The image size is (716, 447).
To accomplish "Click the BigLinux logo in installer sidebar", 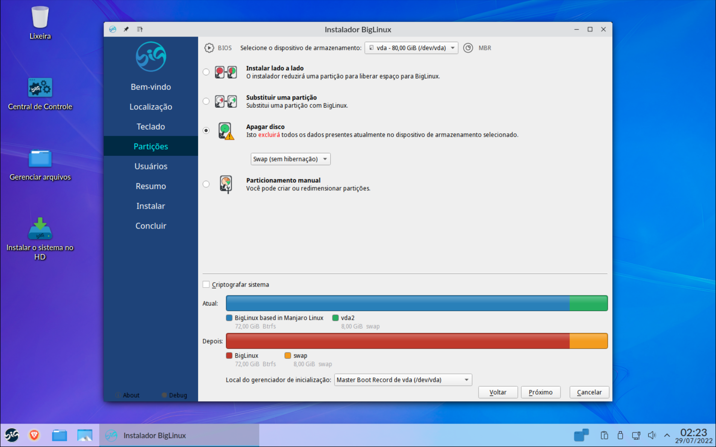I will pyautogui.click(x=151, y=57).
